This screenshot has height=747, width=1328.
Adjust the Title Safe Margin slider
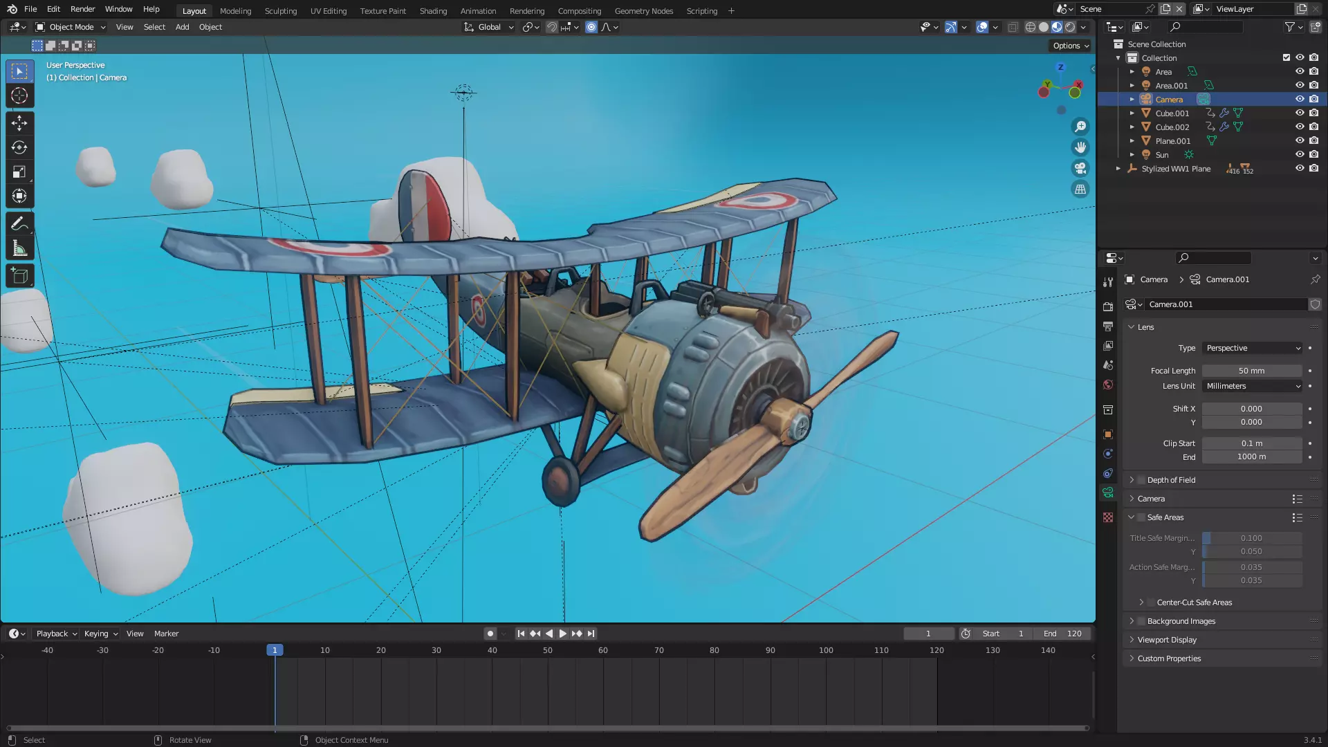click(1251, 538)
